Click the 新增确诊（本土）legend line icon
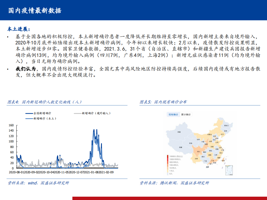 click(29, 118)
